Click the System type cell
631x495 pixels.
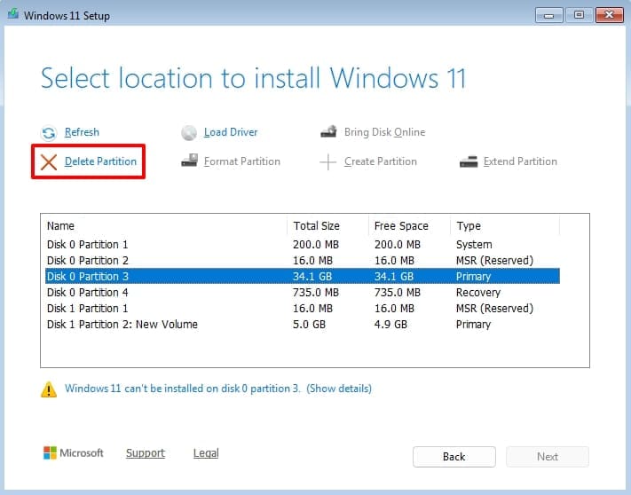pos(474,245)
